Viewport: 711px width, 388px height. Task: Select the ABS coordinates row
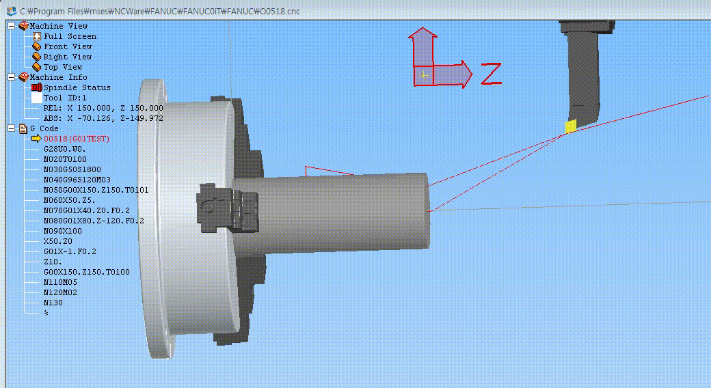(x=103, y=118)
